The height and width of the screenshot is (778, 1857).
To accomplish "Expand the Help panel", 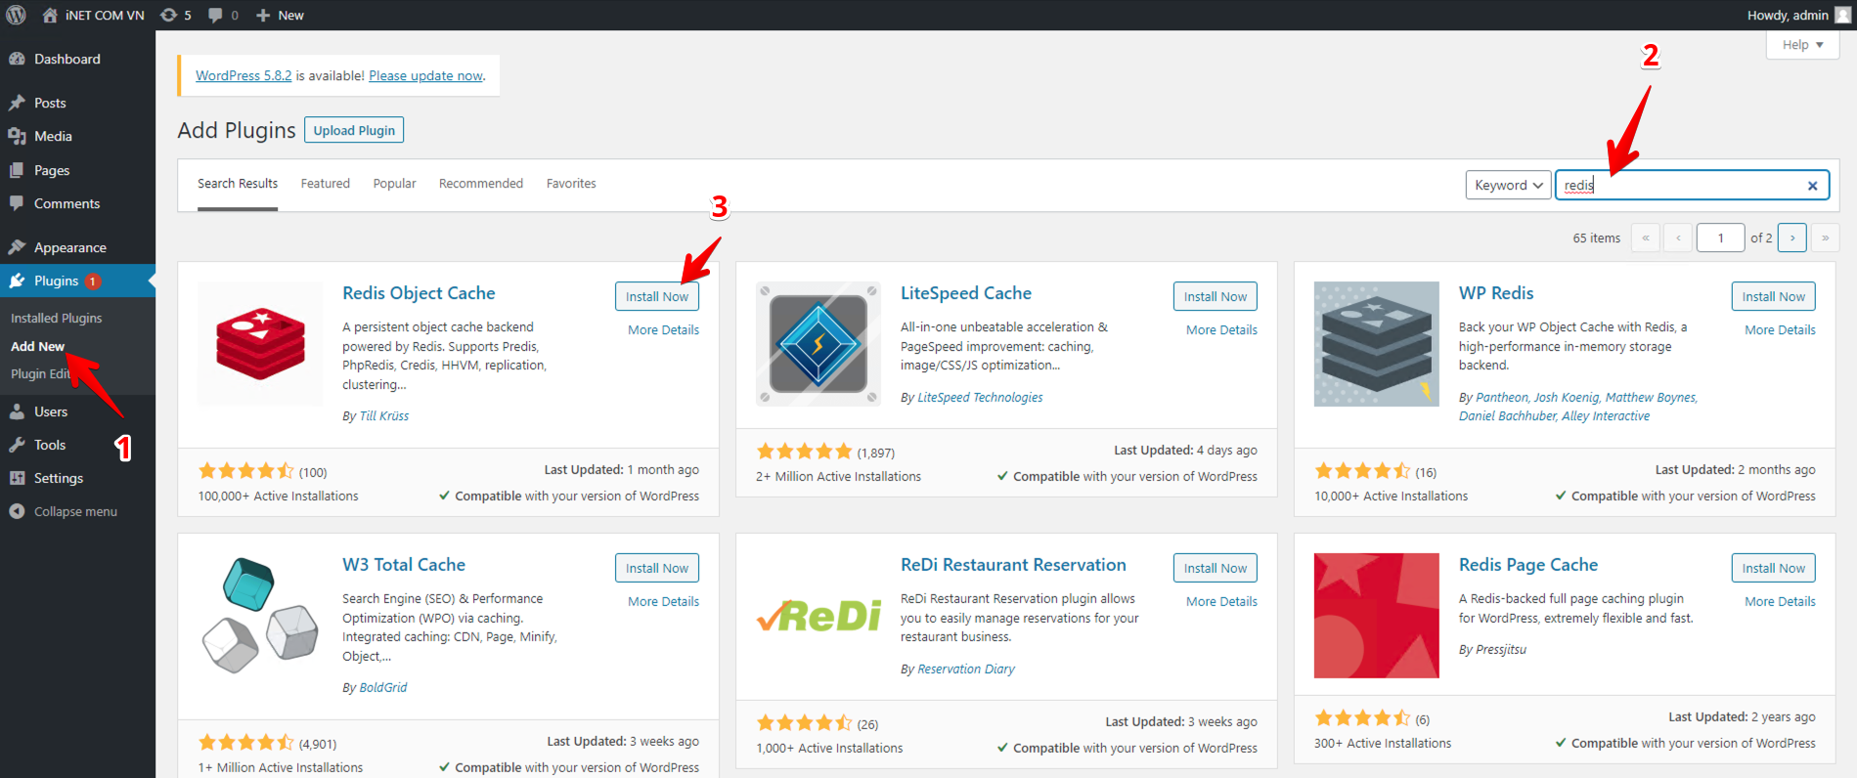I will (x=1803, y=45).
